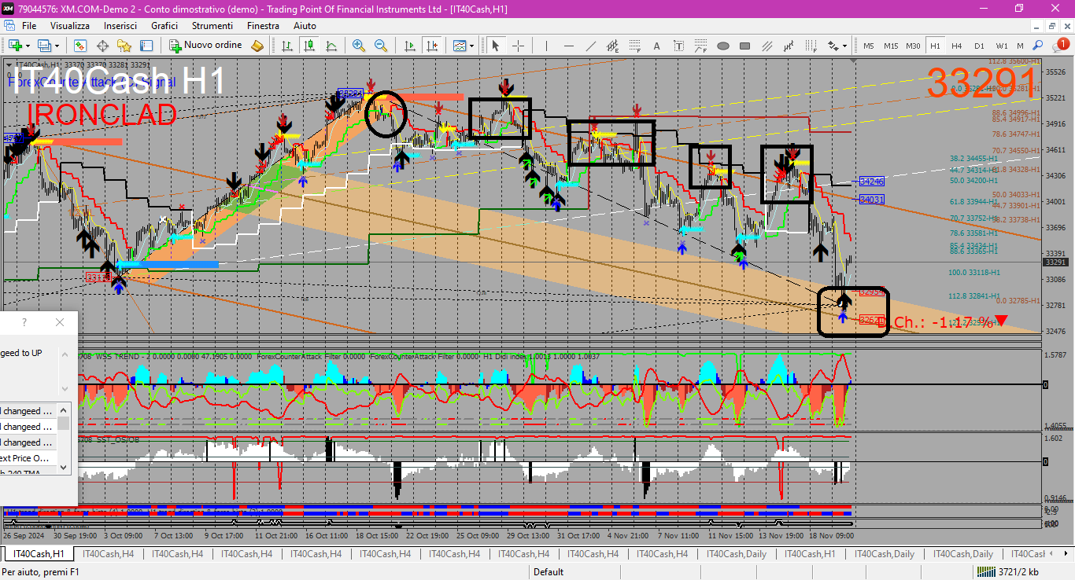
Task: Click the chart shift marker triangle at top
Action: pos(854,61)
